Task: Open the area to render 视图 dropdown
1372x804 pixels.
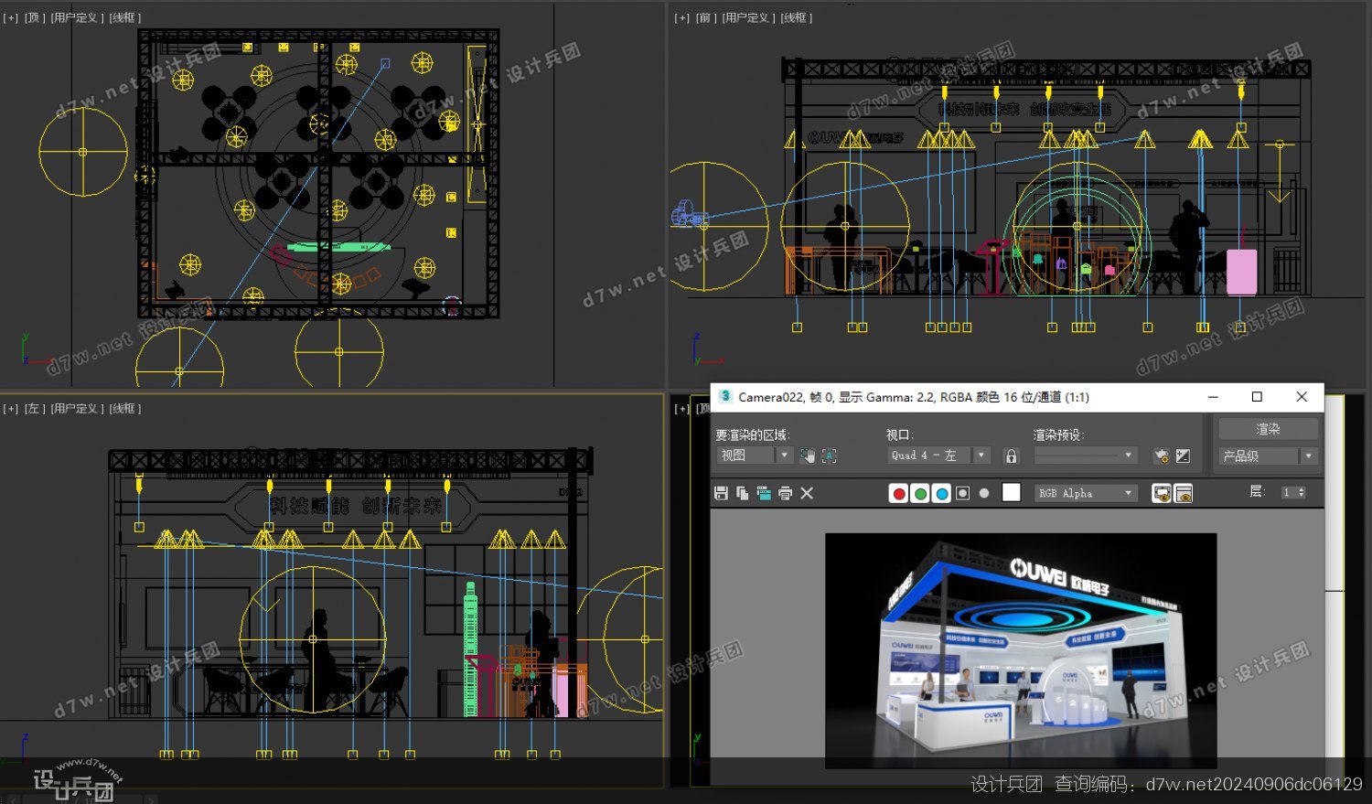Action: tap(755, 456)
